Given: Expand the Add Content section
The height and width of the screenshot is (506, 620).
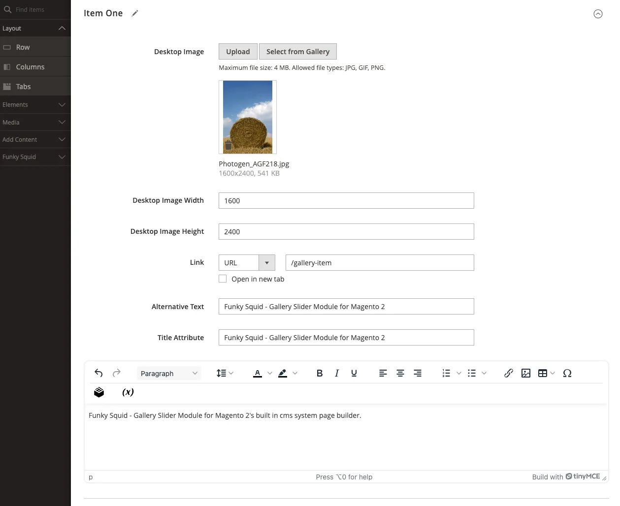Looking at the screenshot, I should 35,139.
